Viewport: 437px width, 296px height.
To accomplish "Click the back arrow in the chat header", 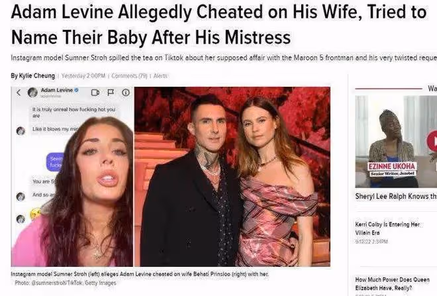I will tap(19, 93).
